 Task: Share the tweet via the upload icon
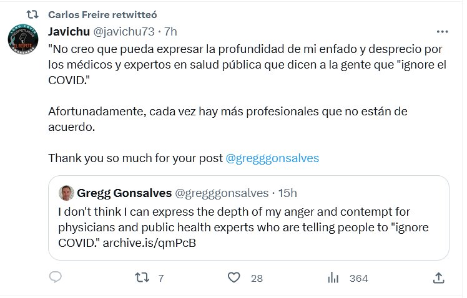438,278
